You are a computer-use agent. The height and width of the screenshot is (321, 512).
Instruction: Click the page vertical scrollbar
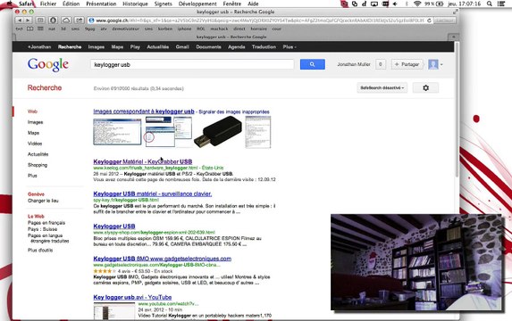(x=457, y=111)
